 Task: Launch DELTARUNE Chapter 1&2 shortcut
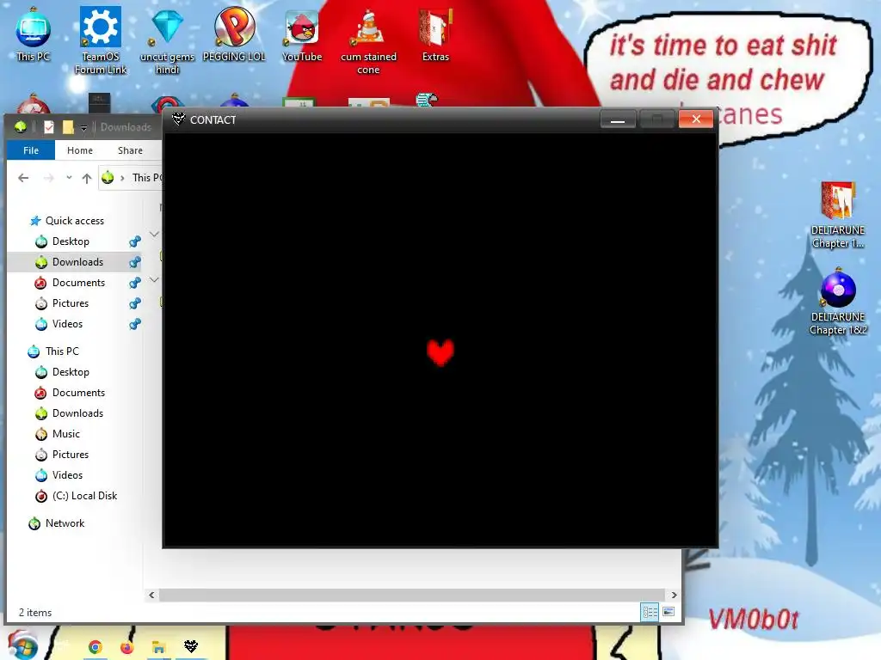(838, 302)
